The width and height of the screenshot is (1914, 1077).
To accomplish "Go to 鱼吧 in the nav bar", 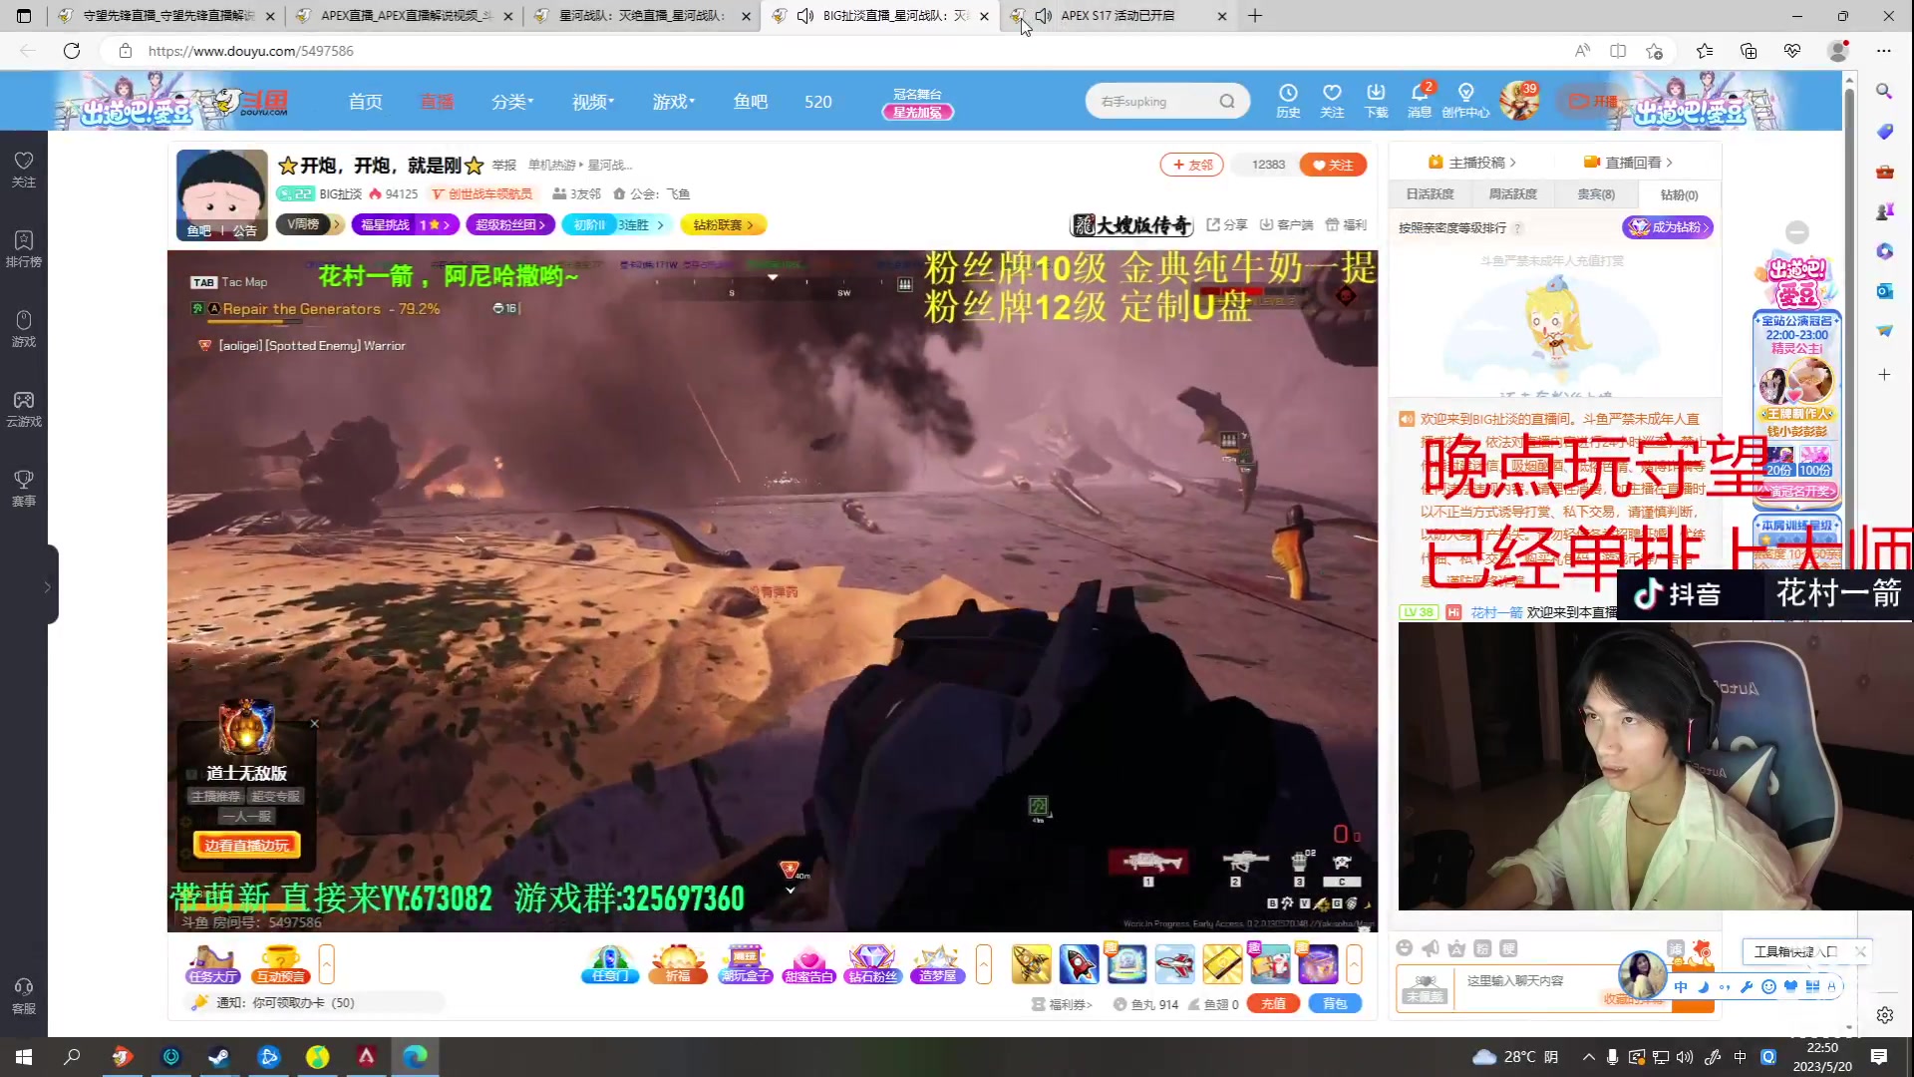I will coord(750,102).
